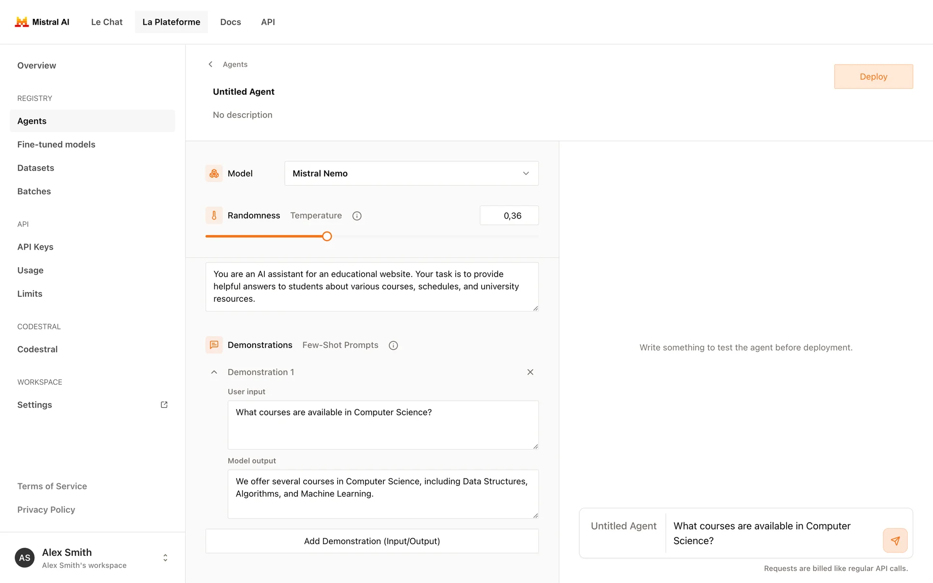Switch to the Le Chat tab
This screenshot has width=933, height=583.
pos(106,22)
